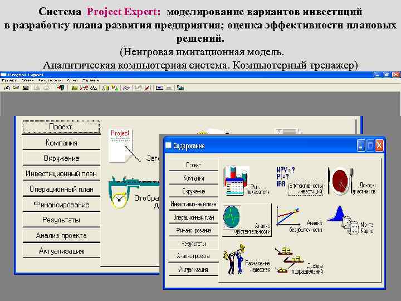Image resolution: width=401 pixels, height=301 pixels.
Task: Open Монте-Карло dice icon
Action: pyautogui.click(x=351, y=221)
